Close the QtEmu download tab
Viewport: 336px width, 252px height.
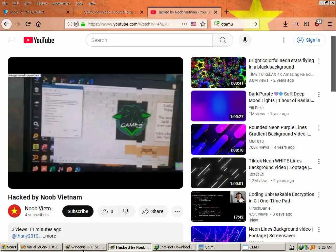142,12
